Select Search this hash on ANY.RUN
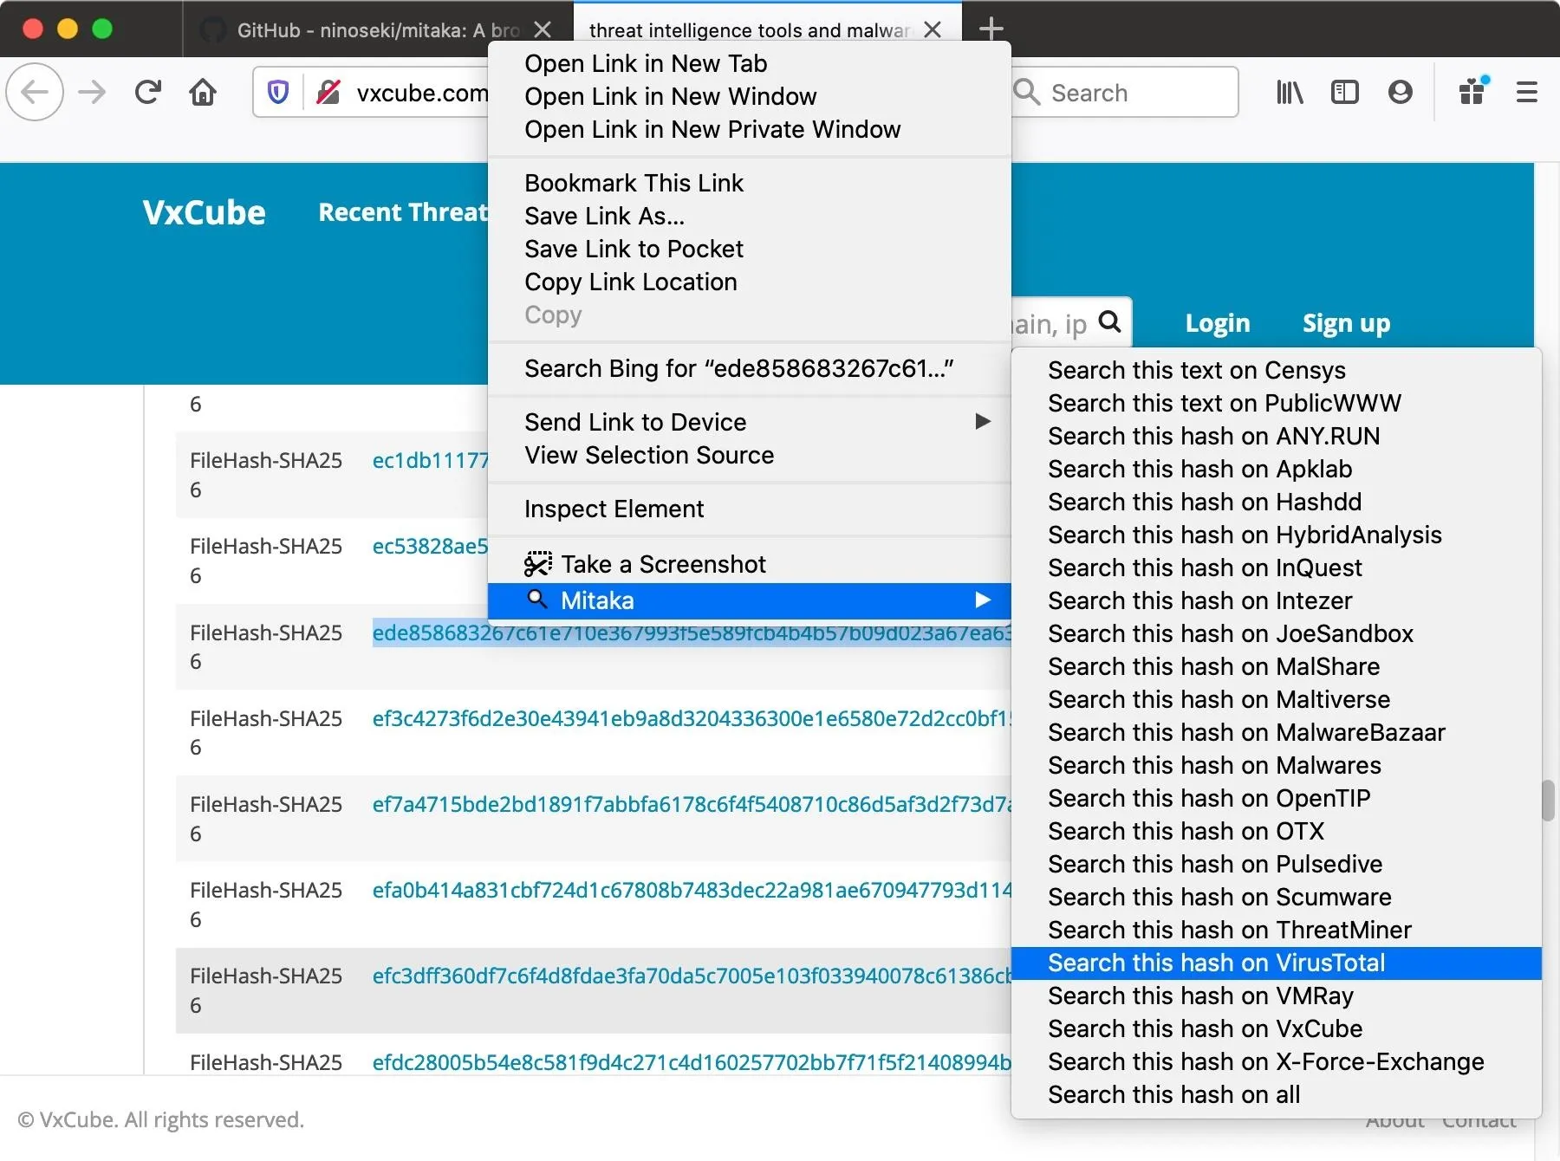 [x=1213, y=436]
